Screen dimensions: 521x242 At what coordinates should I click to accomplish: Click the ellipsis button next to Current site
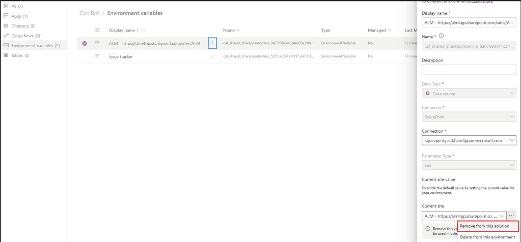pyautogui.click(x=512, y=216)
